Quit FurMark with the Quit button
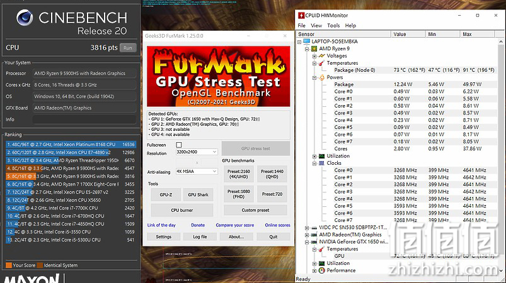 (273, 236)
